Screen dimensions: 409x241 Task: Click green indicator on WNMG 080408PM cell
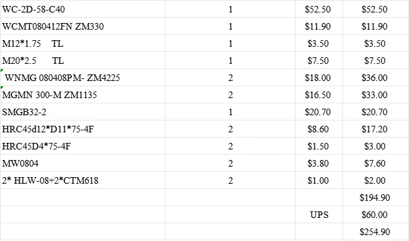pyautogui.click(x=2, y=70)
